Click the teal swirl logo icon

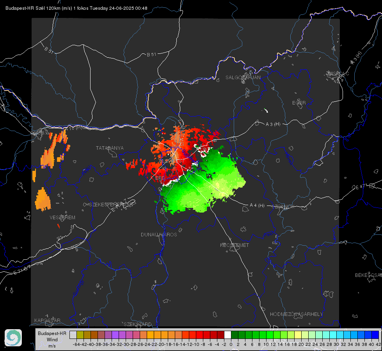[x=13, y=338]
